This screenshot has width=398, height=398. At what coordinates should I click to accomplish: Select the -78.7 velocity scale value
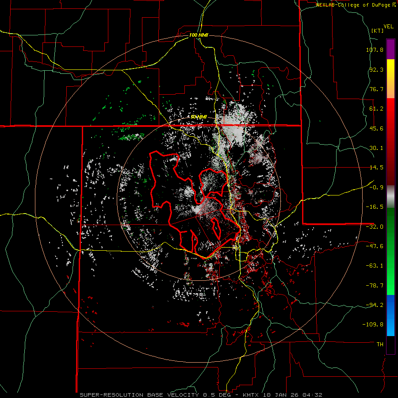(375, 286)
